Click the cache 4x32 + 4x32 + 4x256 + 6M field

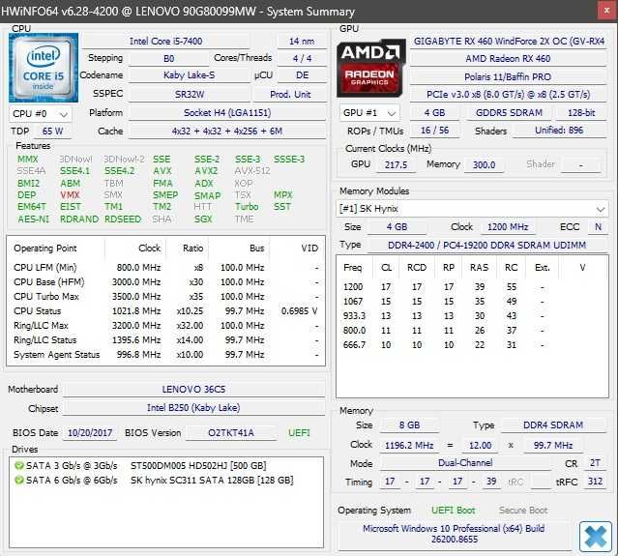227,132
